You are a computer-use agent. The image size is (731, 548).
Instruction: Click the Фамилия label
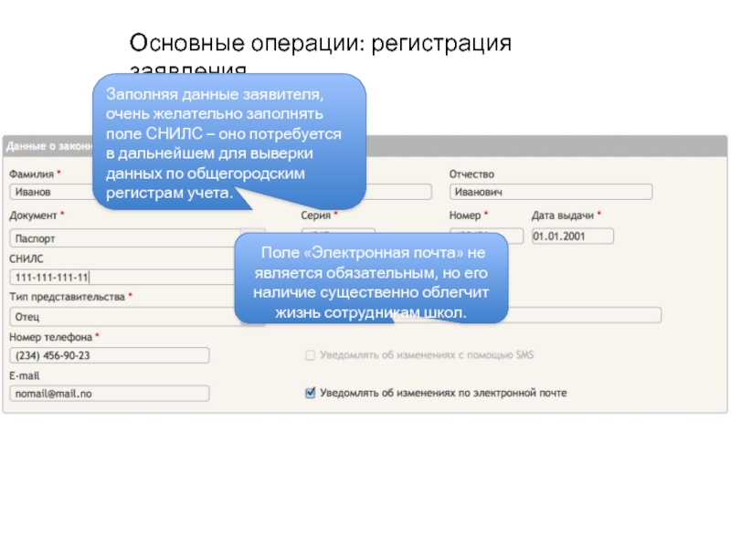(32, 174)
